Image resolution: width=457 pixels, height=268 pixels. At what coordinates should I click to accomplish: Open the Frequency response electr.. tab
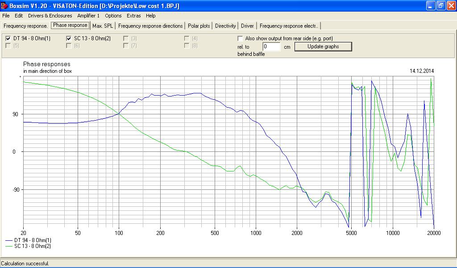(x=289, y=26)
